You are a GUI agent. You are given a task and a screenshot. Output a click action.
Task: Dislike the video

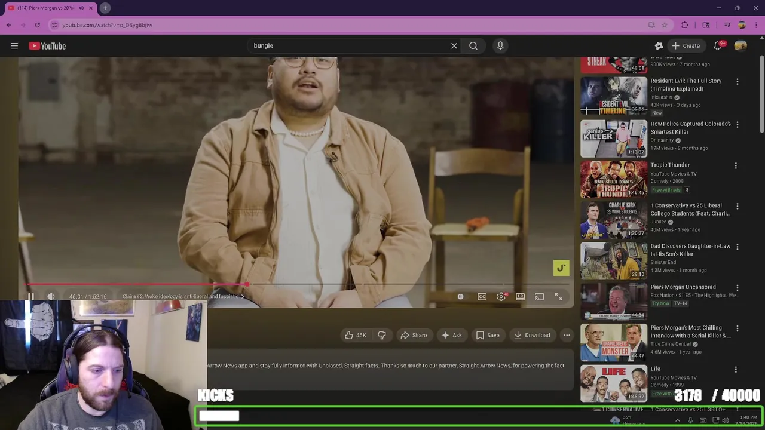381,336
